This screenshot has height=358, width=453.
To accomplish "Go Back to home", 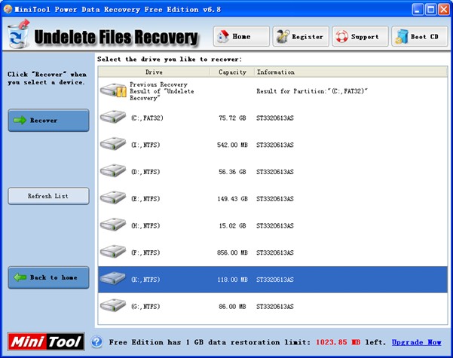I will [x=48, y=277].
